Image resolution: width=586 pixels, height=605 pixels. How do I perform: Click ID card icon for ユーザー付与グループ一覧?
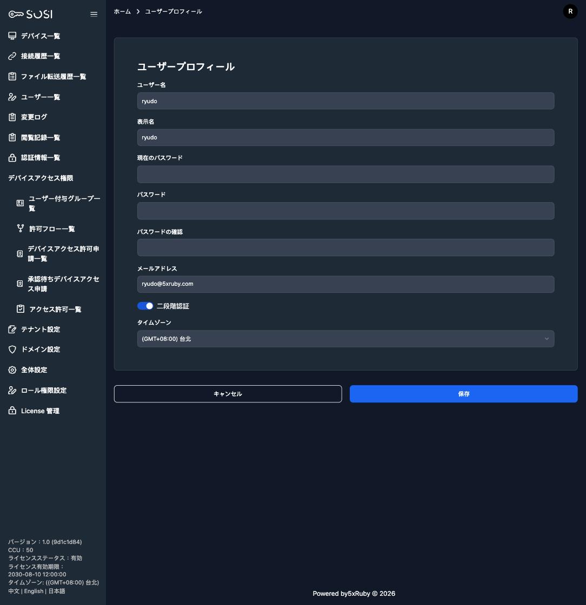[x=21, y=203]
